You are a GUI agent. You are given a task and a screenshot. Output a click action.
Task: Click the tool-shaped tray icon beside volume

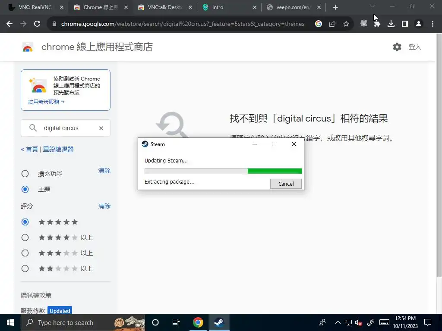pyautogui.click(x=370, y=322)
